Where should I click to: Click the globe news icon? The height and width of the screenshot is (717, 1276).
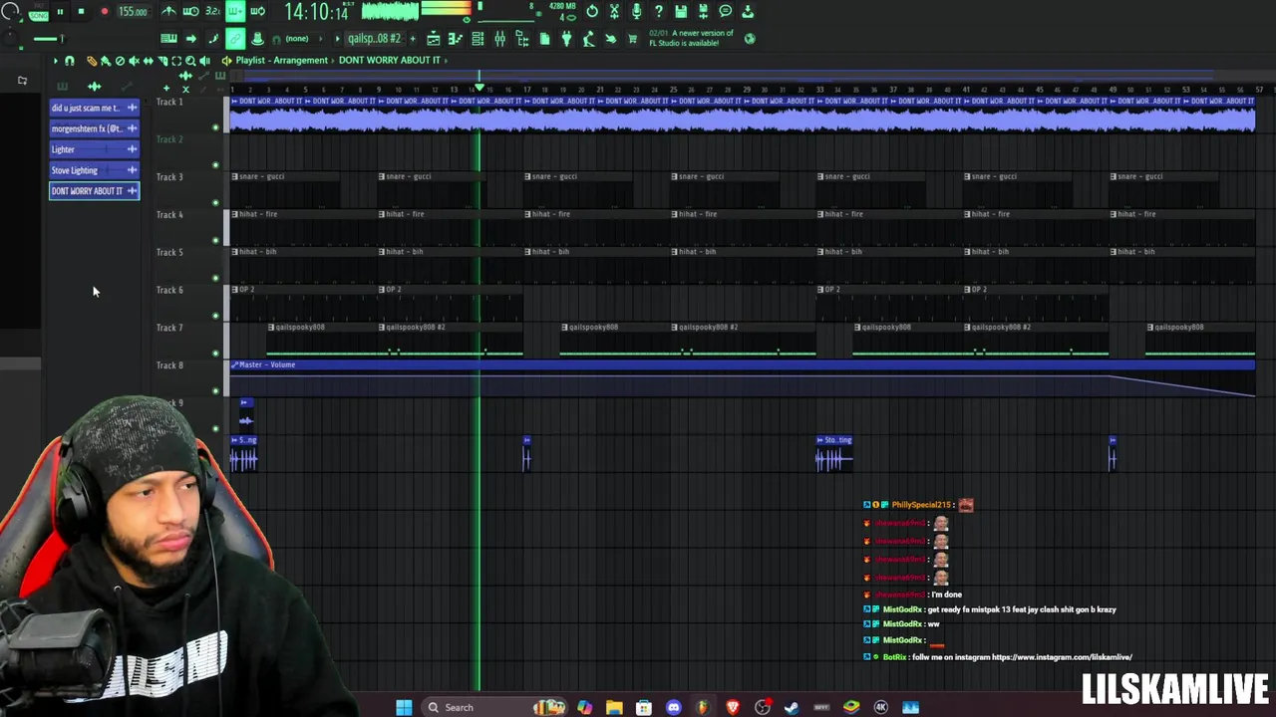click(750, 39)
